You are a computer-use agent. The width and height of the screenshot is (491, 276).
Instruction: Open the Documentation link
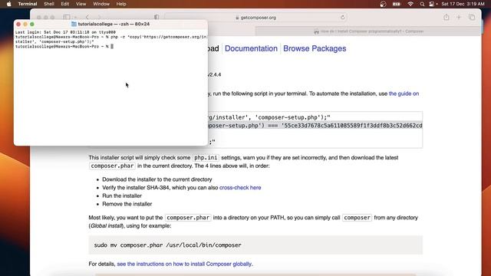click(251, 48)
